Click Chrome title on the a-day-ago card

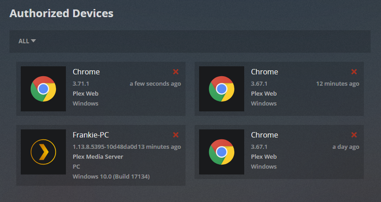coord(265,135)
